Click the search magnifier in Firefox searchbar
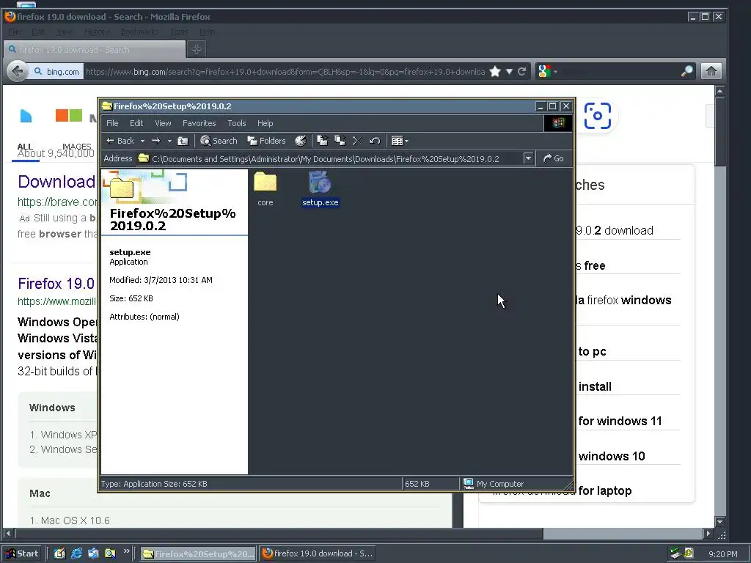751x563 pixels. [x=686, y=72]
